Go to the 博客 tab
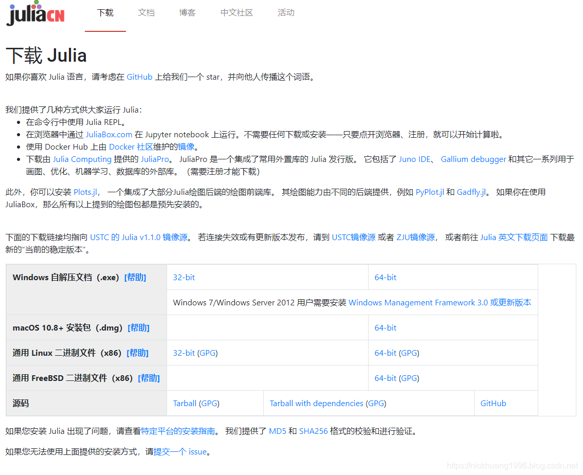583x475 pixels. (187, 13)
